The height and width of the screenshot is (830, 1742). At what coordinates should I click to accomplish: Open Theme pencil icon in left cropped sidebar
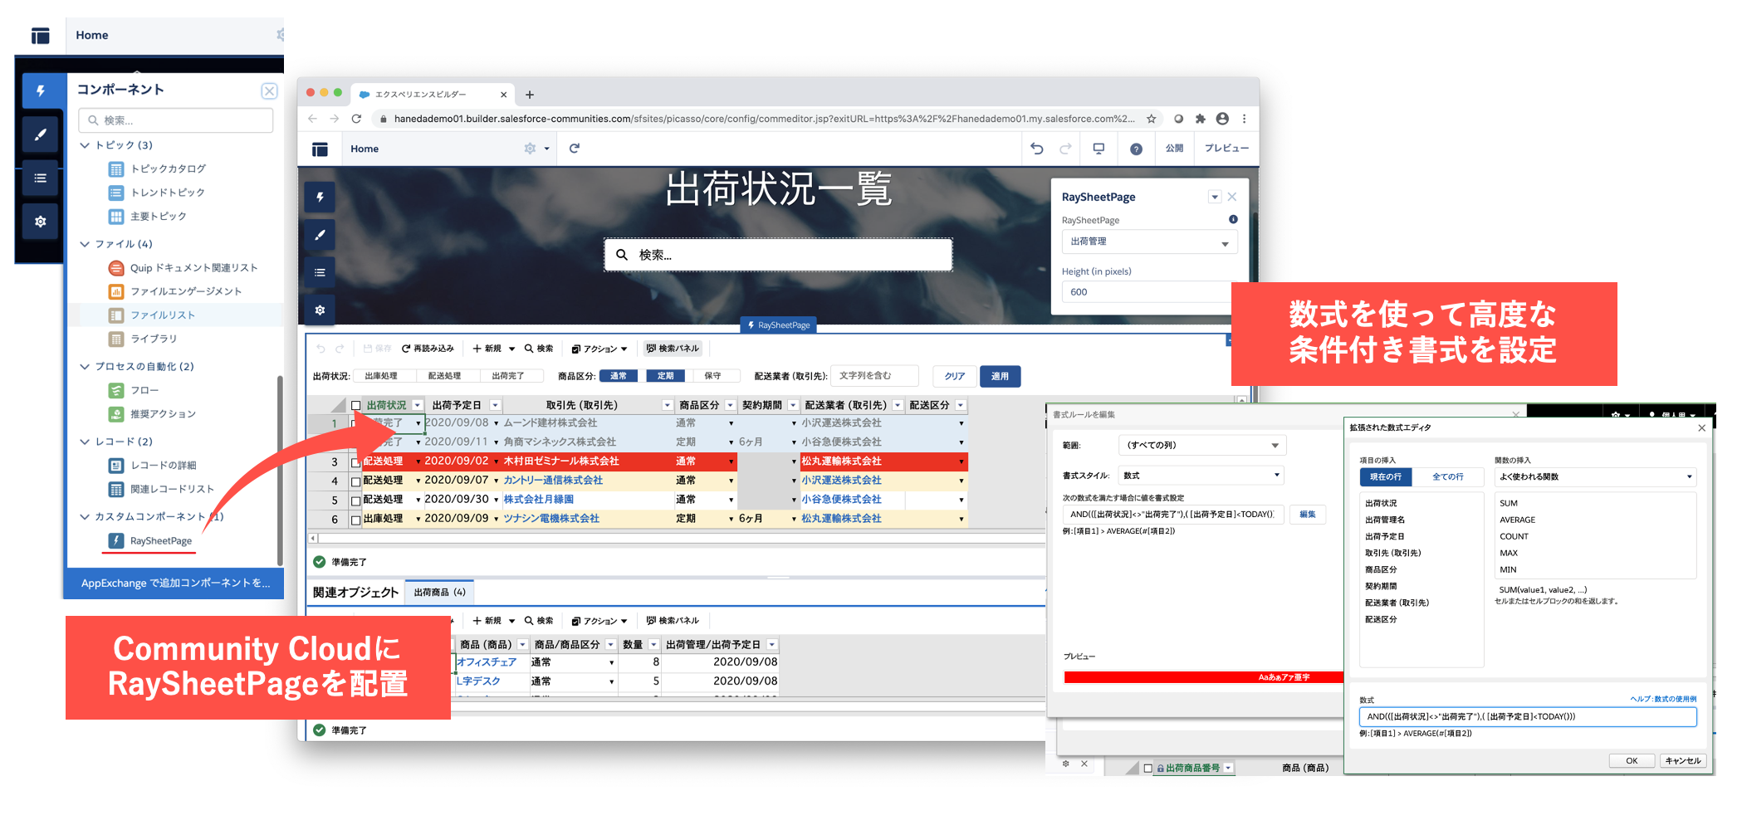coord(40,134)
